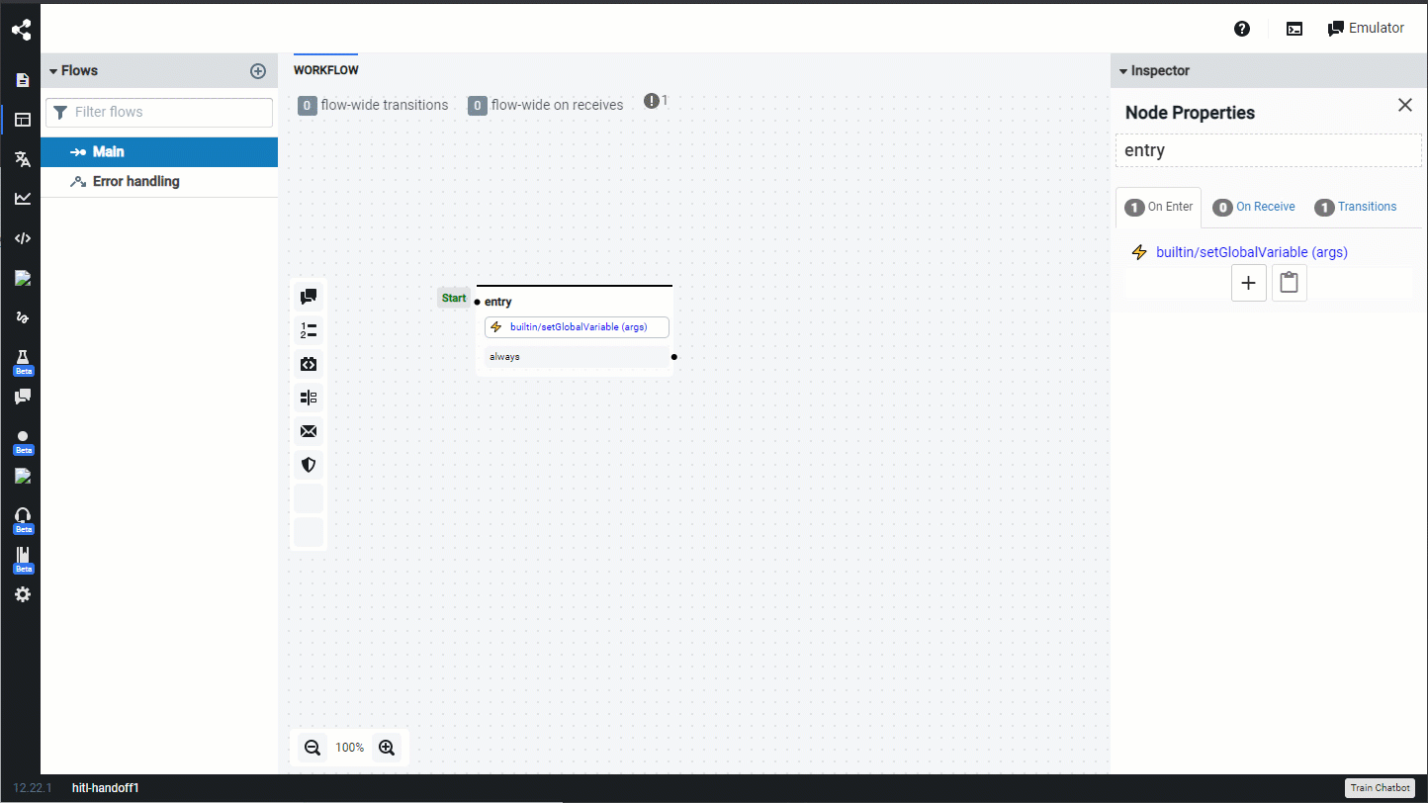
Task: Switch to the On Receive tab
Action: click(x=1254, y=207)
